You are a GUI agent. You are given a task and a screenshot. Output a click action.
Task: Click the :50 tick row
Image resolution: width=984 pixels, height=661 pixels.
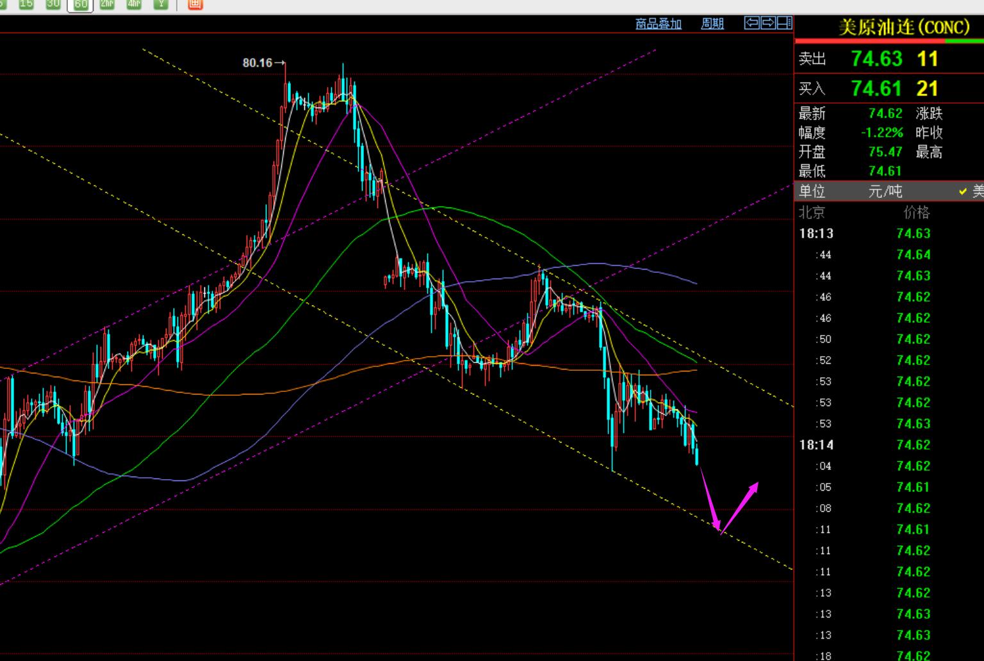(889, 339)
